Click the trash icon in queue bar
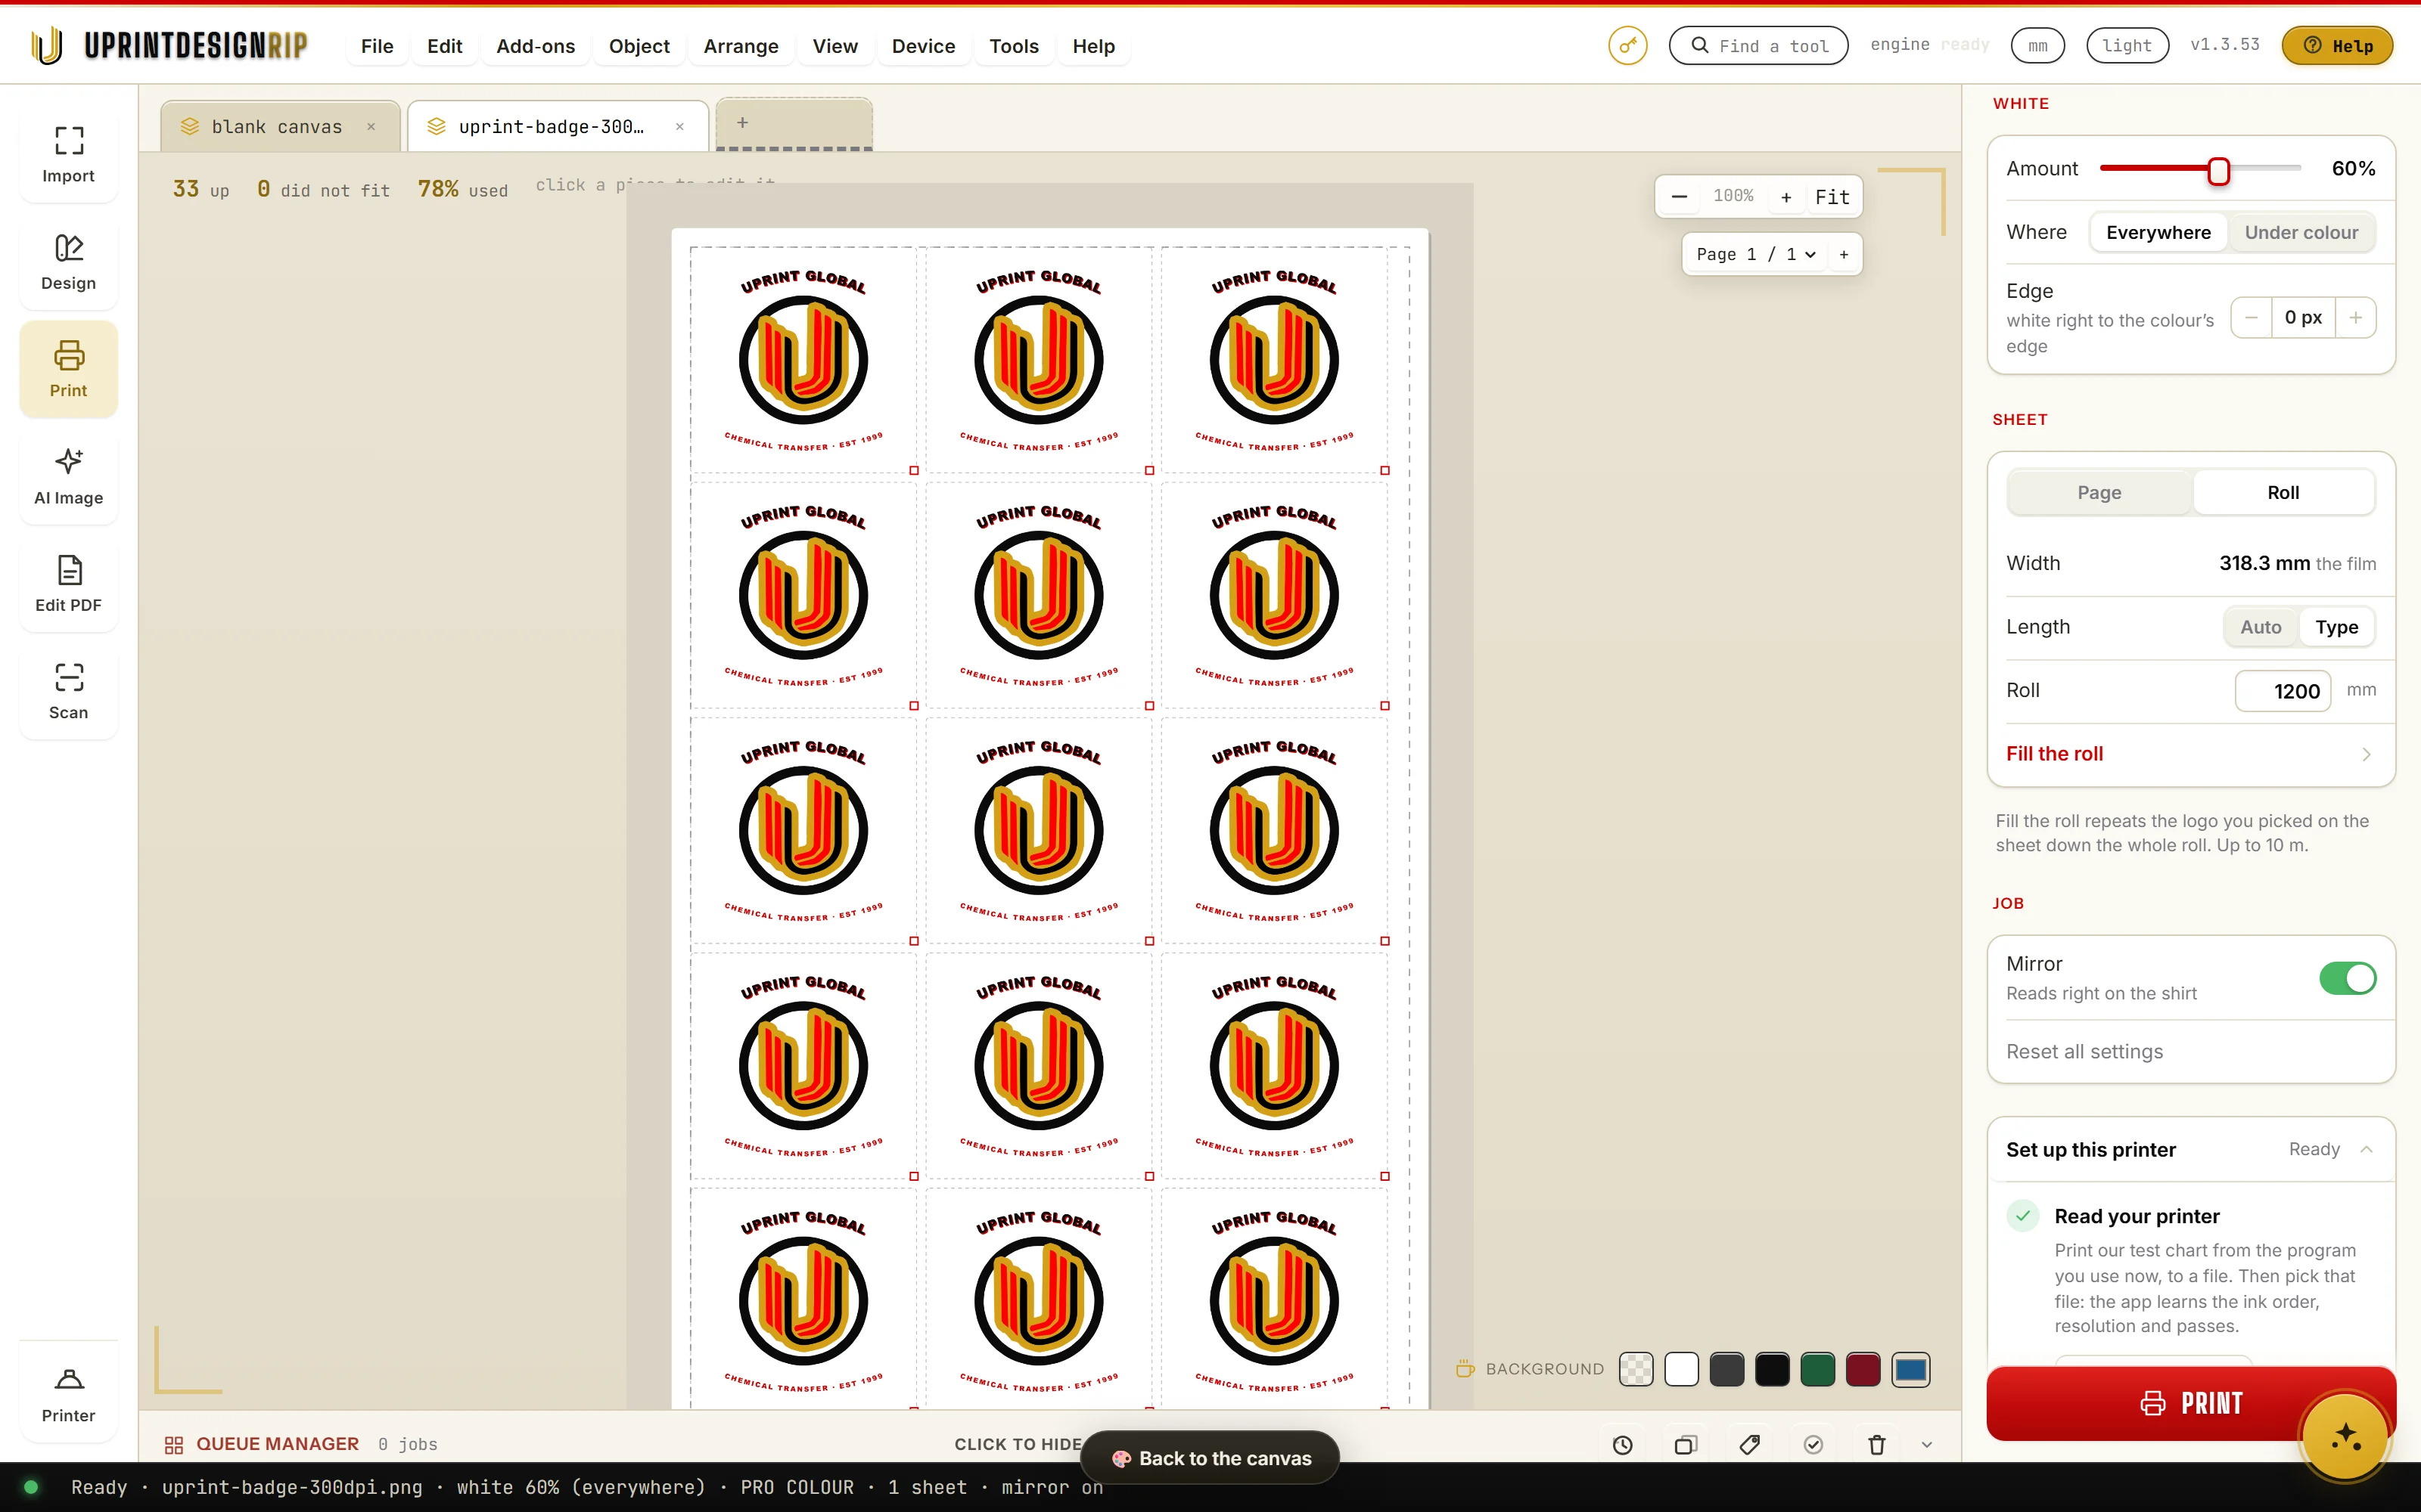 [1877, 1444]
